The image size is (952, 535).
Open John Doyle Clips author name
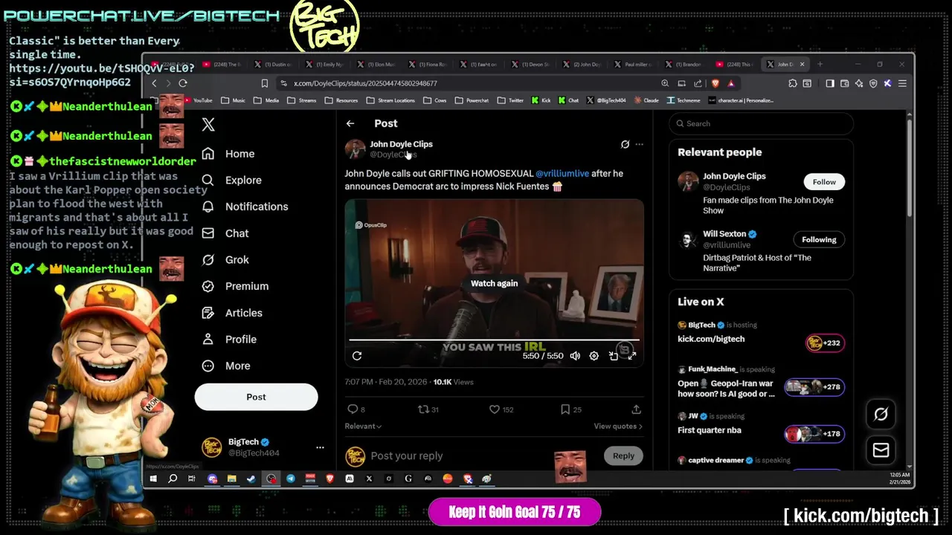(401, 144)
